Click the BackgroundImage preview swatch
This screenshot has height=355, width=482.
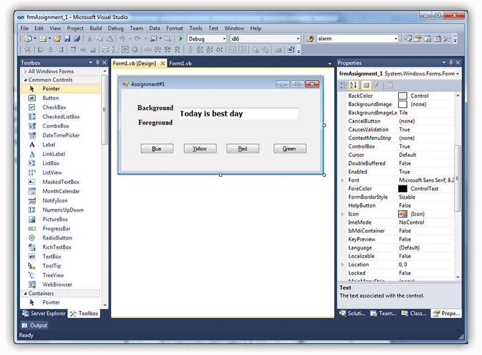click(403, 104)
